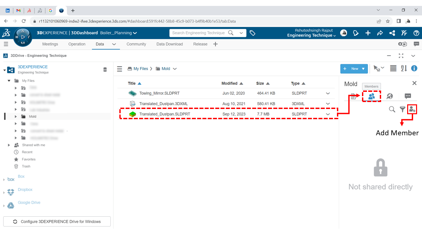Viewport: 422px width, 237px height.
Task: Click the plus Add icon in the top bar
Action: (x=368, y=33)
